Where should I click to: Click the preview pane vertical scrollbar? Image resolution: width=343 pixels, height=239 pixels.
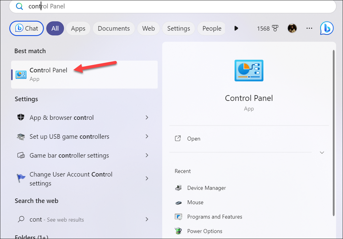333,133
